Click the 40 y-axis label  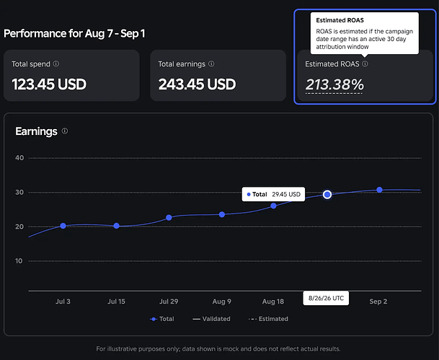(19, 158)
